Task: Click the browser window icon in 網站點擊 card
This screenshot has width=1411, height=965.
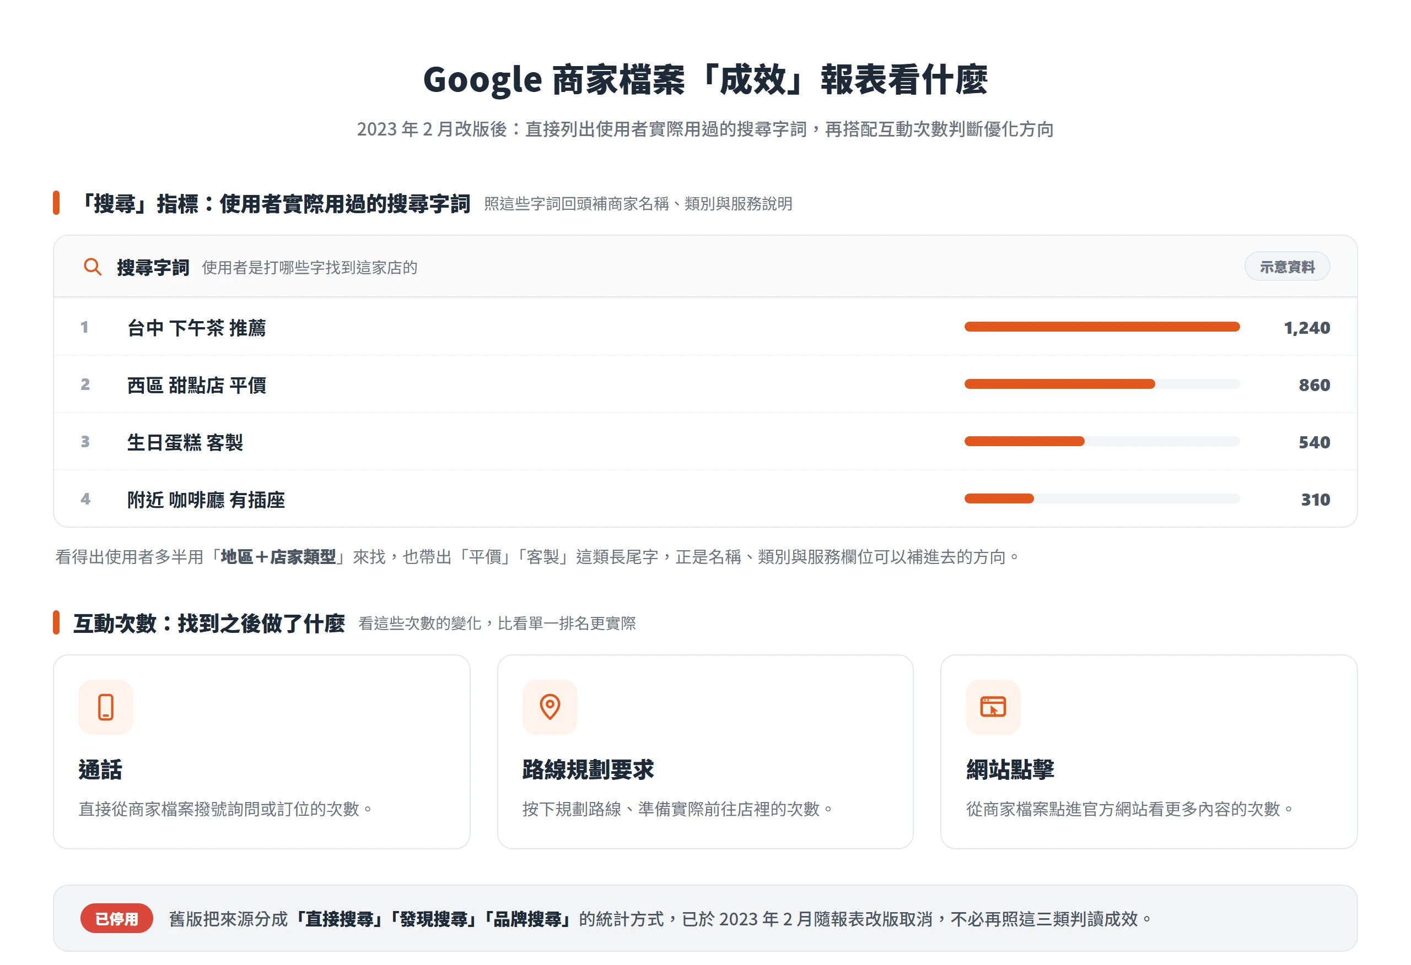Action: (993, 707)
